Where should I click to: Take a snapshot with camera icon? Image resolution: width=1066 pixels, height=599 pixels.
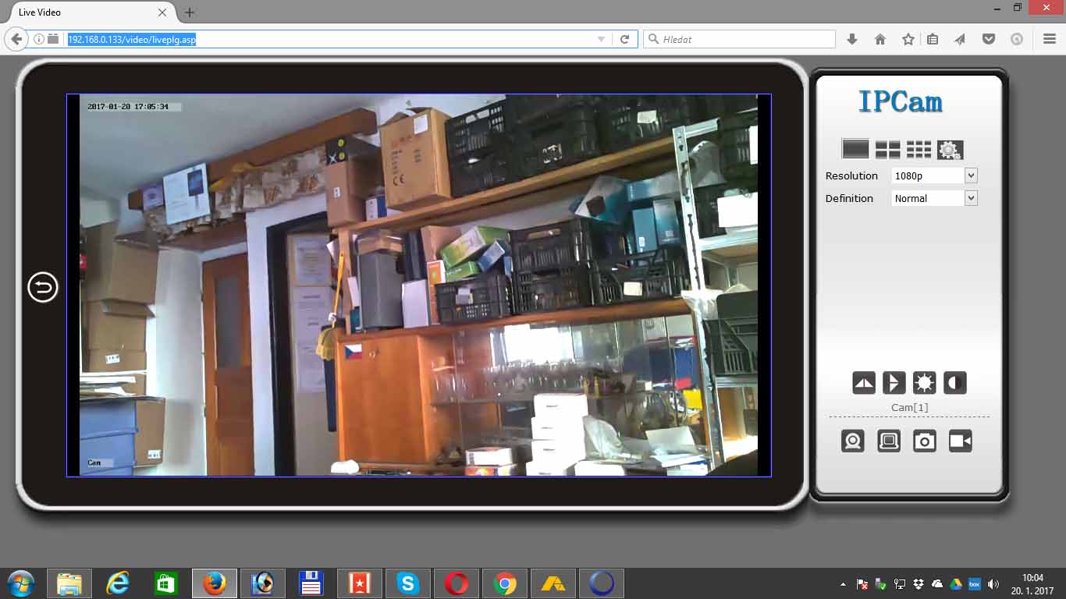tap(925, 441)
